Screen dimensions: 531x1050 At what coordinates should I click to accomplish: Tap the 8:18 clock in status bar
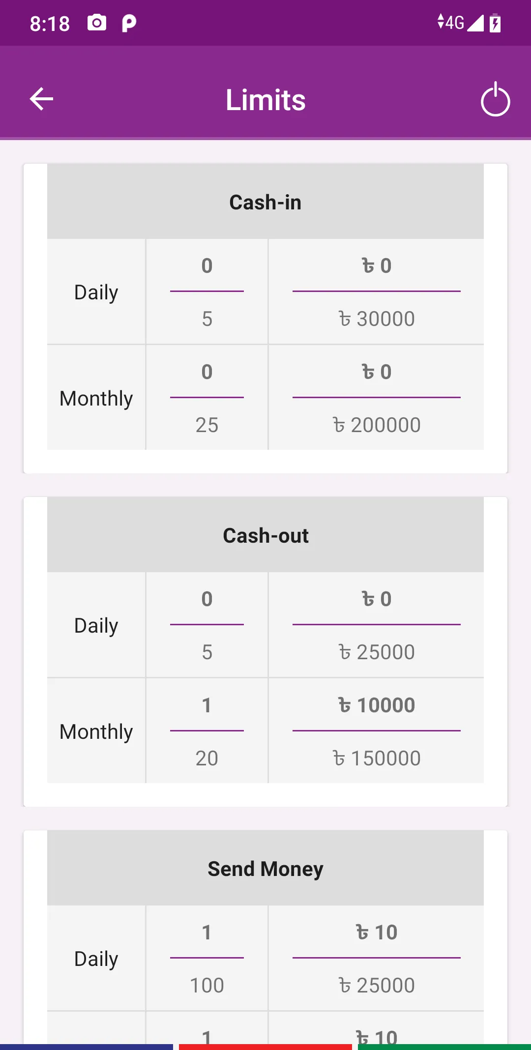click(x=50, y=23)
